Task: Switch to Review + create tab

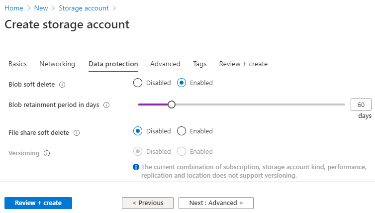Action: (243, 64)
